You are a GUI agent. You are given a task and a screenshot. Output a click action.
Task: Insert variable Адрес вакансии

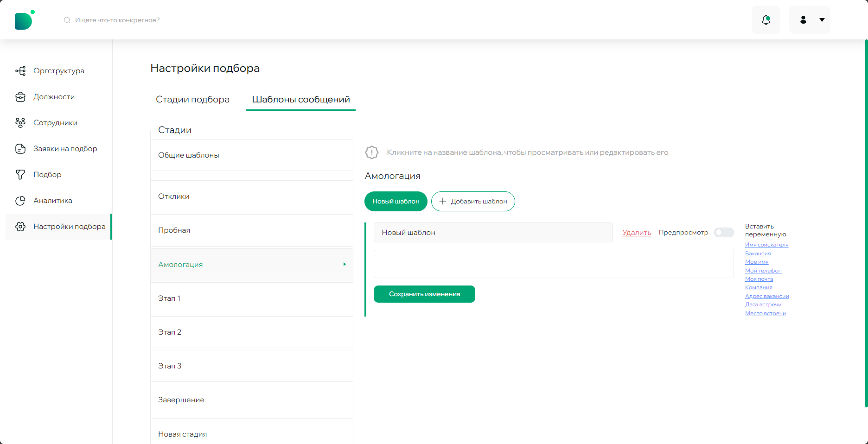(x=767, y=296)
